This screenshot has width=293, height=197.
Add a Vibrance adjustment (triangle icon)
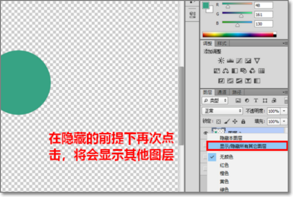(257, 60)
